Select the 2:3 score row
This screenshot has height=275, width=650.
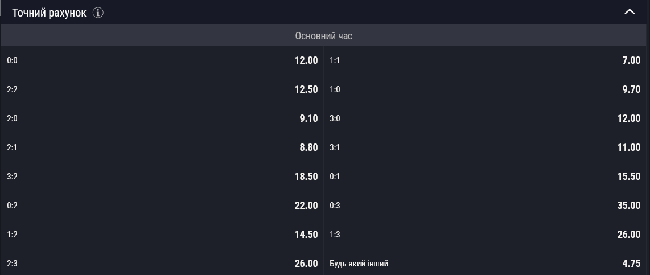pyautogui.click(x=162, y=263)
